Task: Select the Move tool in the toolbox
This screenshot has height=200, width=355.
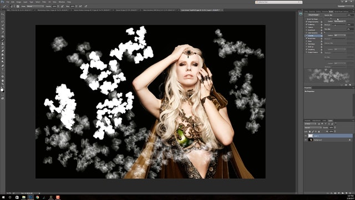Action: 2,14
